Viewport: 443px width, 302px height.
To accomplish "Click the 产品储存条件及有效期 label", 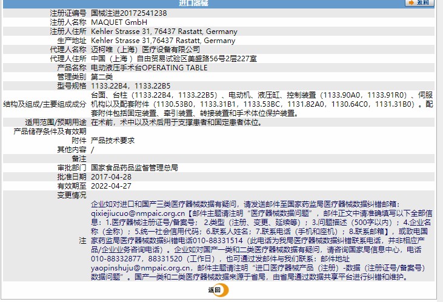I will [50, 131].
